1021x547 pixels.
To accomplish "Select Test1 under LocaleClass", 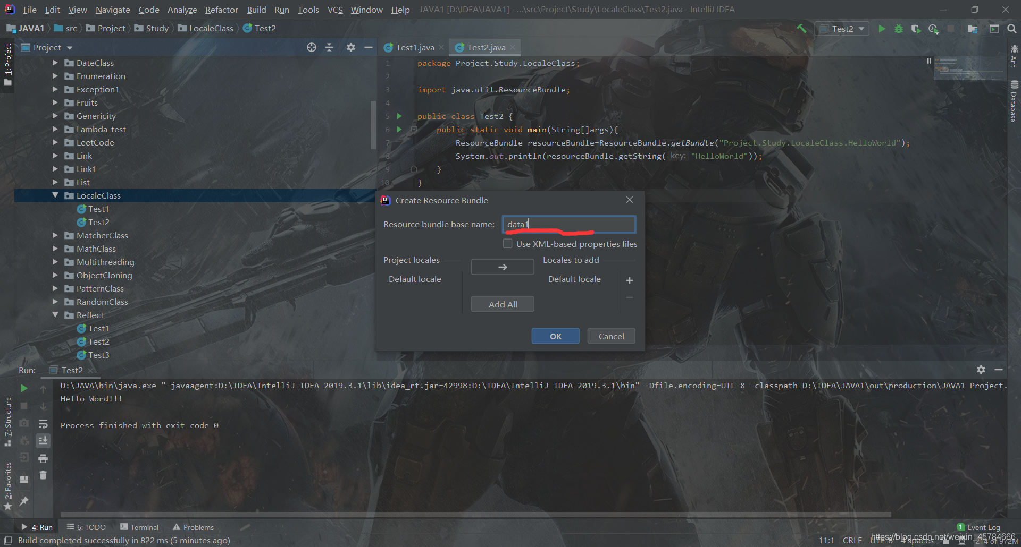I will pos(98,209).
